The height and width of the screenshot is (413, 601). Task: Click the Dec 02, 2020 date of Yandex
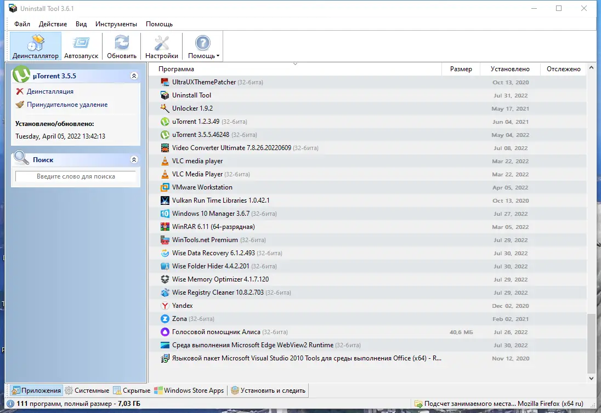pyautogui.click(x=510, y=306)
